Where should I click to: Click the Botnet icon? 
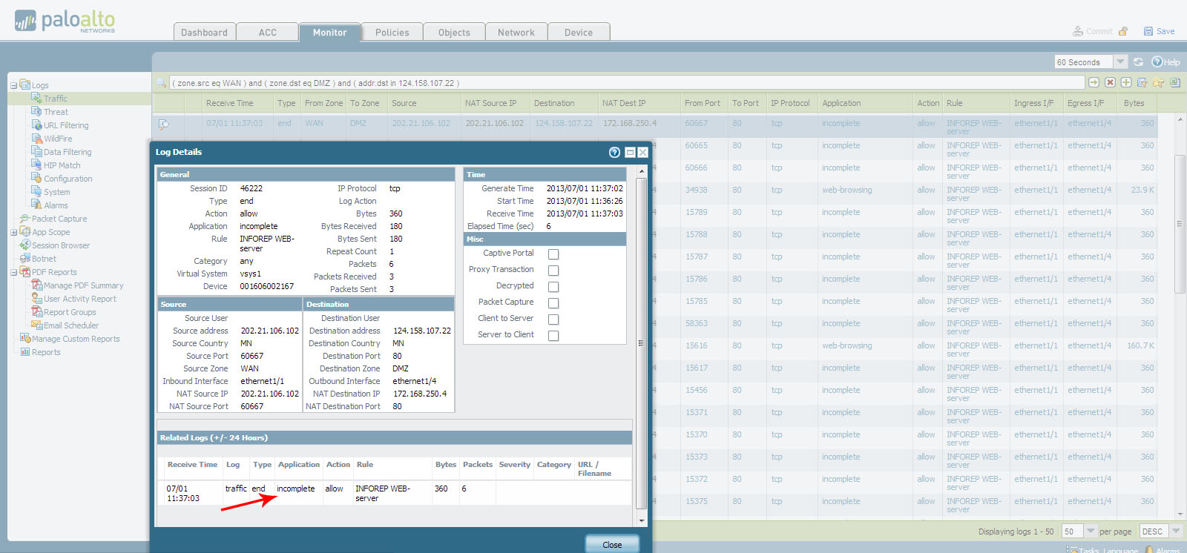click(24, 258)
